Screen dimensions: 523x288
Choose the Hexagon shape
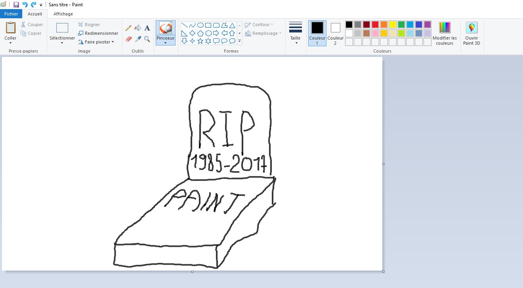pos(208,33)
